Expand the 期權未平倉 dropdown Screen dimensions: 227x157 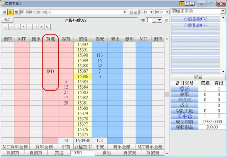click(x=223, y=11)
